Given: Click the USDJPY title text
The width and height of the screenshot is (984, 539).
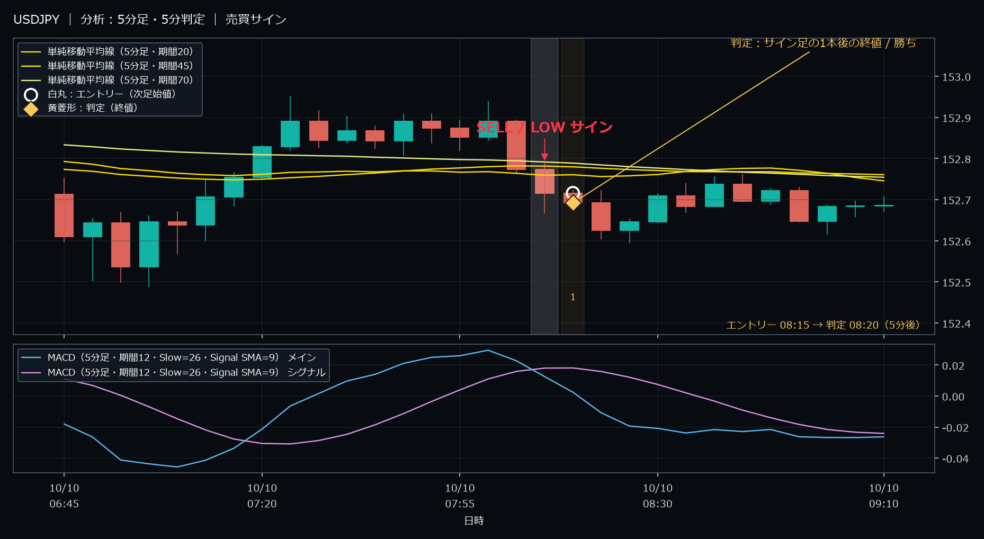Looking at the screenshot, I should tap(37, 20).
